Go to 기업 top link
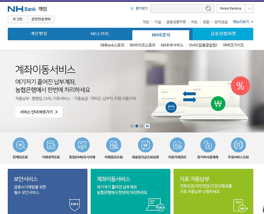264x214 pixels. click(x=158, y=22)
